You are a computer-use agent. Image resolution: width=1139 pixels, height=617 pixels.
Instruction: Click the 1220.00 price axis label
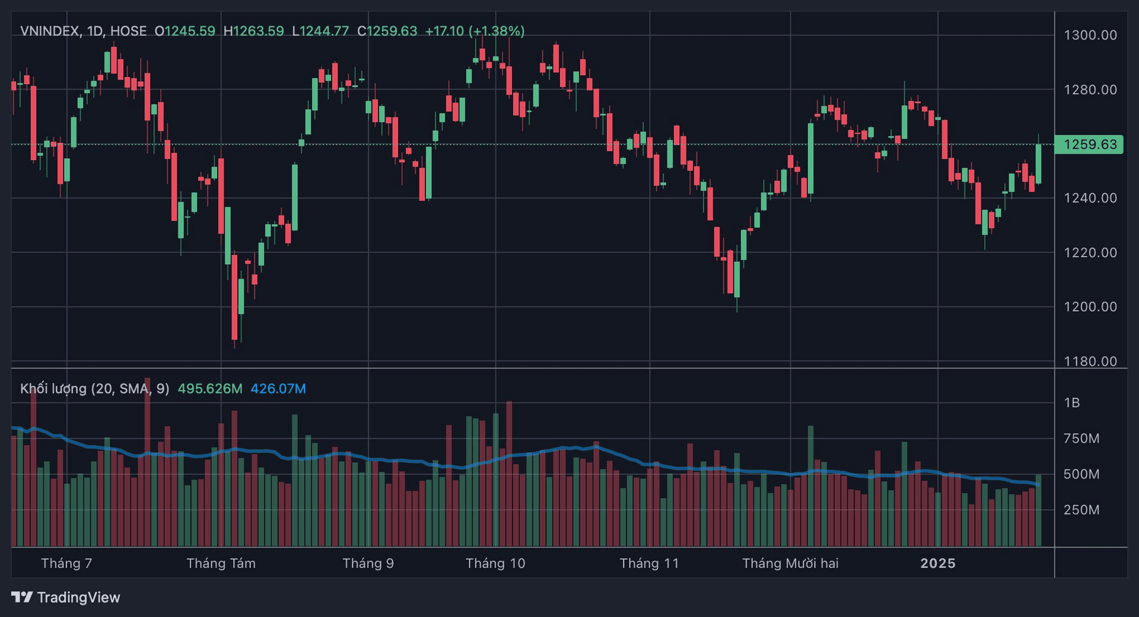pos(1090,252)
